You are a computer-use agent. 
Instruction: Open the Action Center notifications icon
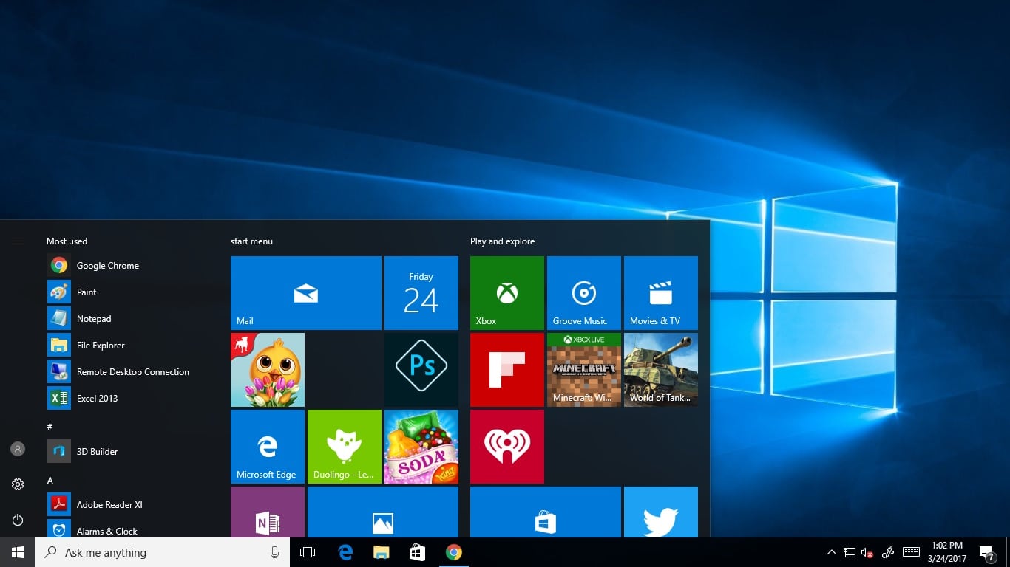point(986,552)
